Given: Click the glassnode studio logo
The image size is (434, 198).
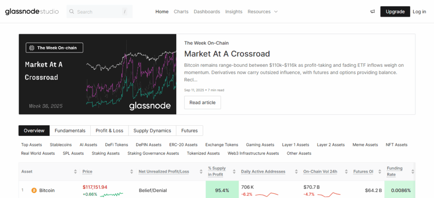Looking at the screenshot, I should [x=32, y=11].
